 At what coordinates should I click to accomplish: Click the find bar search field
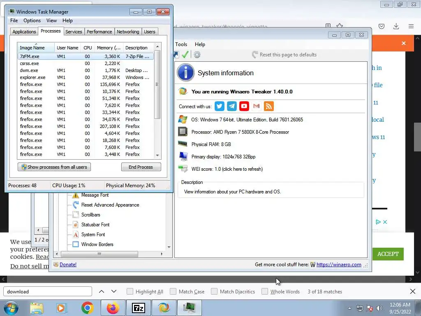(x=48, y=291)
